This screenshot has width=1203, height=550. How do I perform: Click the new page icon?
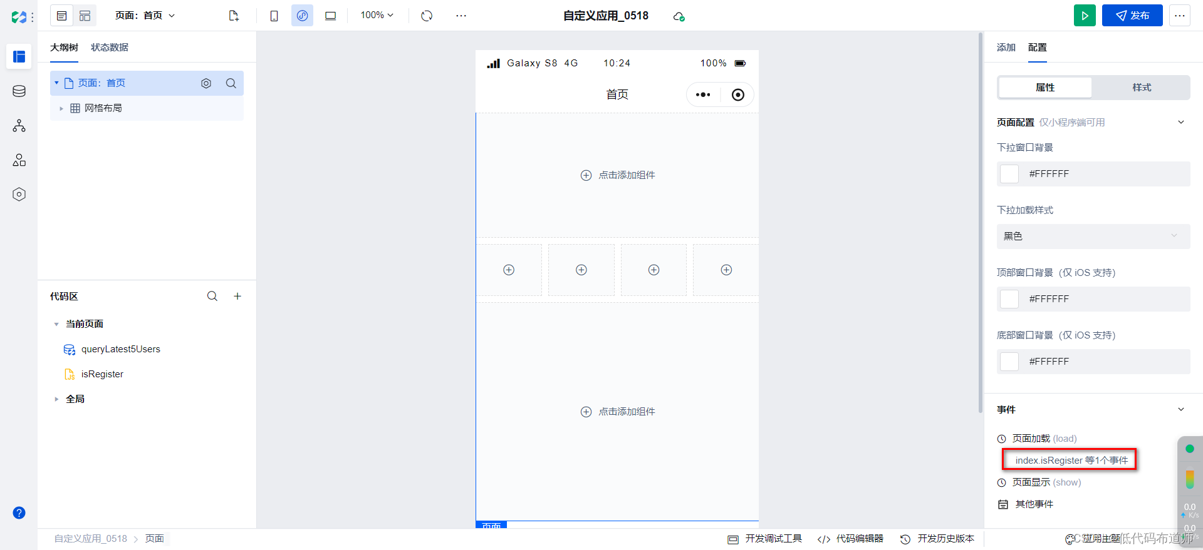click(x=234, y=16)
